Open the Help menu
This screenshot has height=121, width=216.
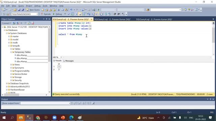pyautogui.click(x=61, y=6)
